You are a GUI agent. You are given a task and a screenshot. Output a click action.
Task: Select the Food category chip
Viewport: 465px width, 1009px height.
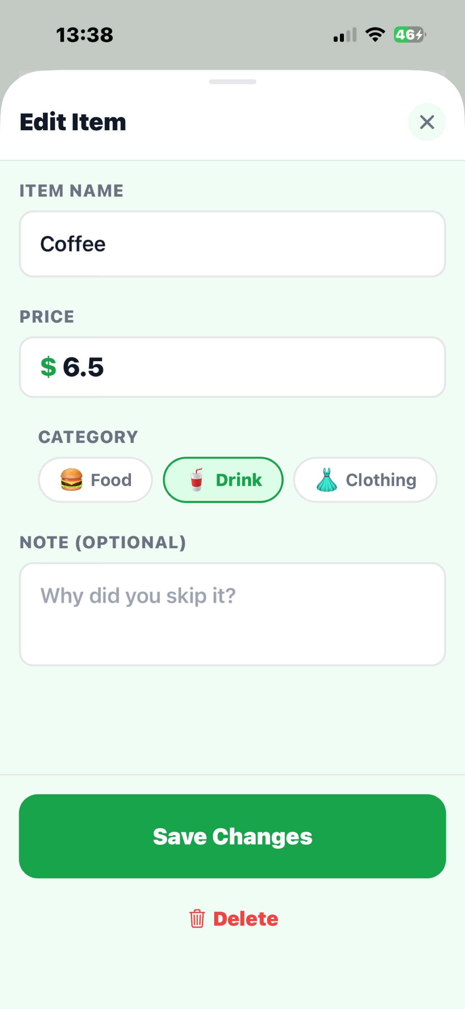click(x=95, y=480)
